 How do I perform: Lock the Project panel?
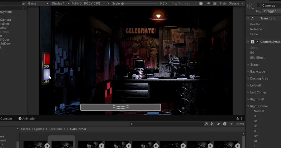(238, 119)
